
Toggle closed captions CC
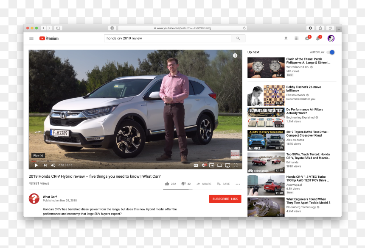(x=196, y=165)
